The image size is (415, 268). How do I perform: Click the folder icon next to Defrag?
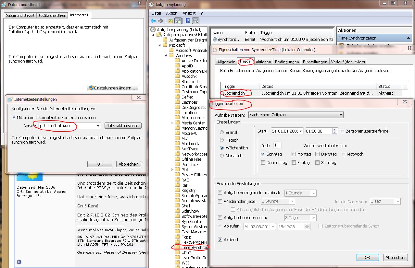tap(177, 97)
